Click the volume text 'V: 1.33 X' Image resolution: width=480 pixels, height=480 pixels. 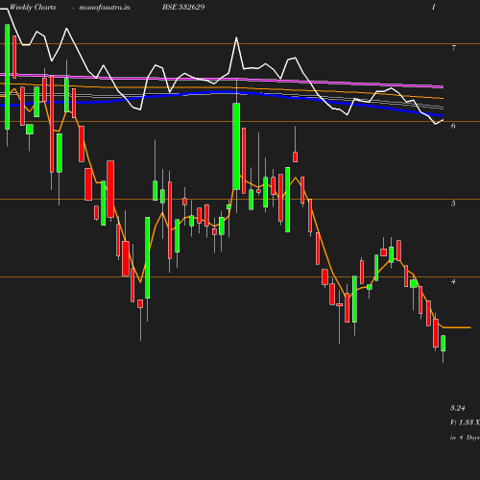tap(465, 422)
